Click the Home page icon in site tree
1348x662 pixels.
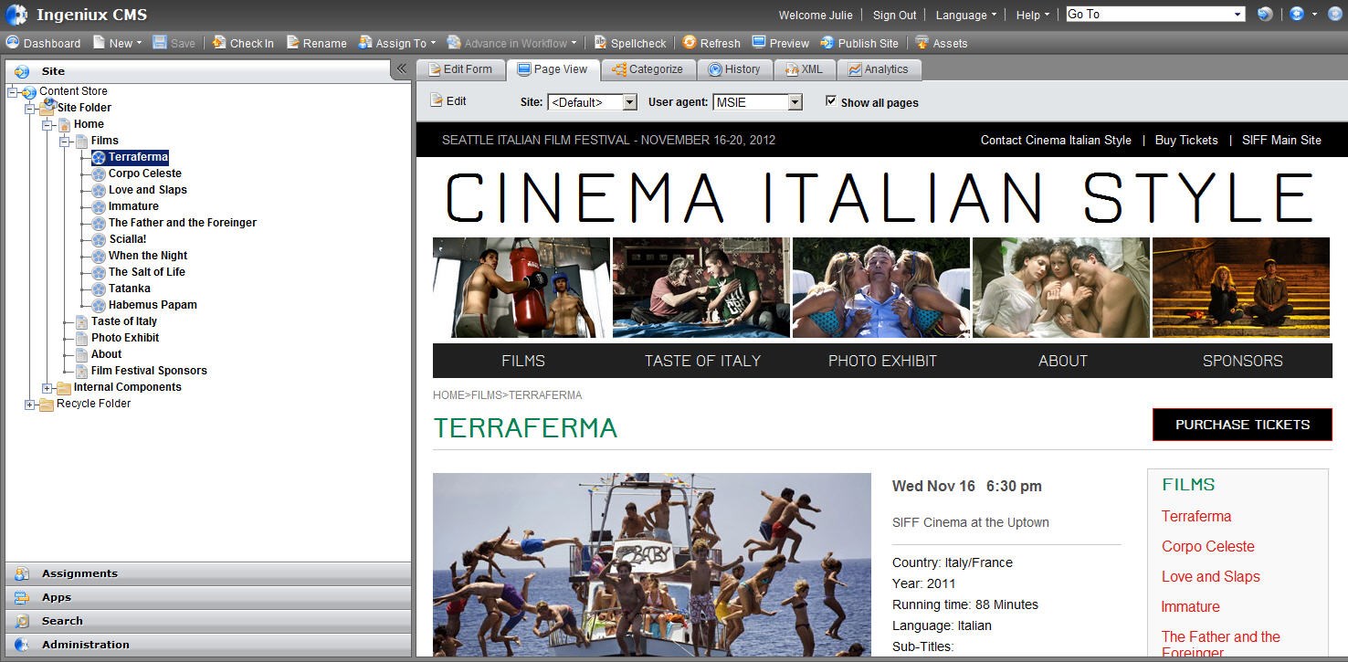(64, 124)
